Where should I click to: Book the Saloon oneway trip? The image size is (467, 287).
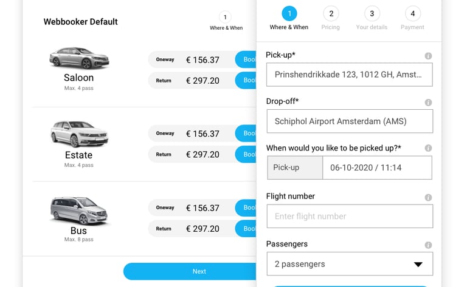click(x=246, y=59)
